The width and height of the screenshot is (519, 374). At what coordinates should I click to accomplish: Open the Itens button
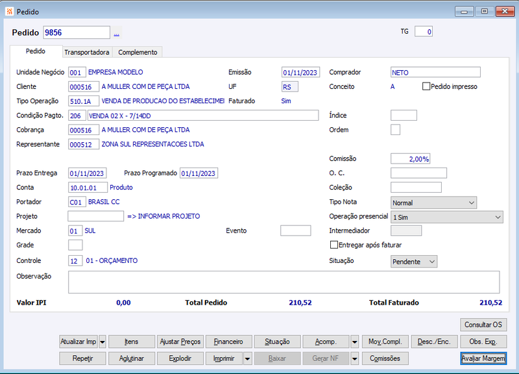pyautogui.click(x=132, y=342)
